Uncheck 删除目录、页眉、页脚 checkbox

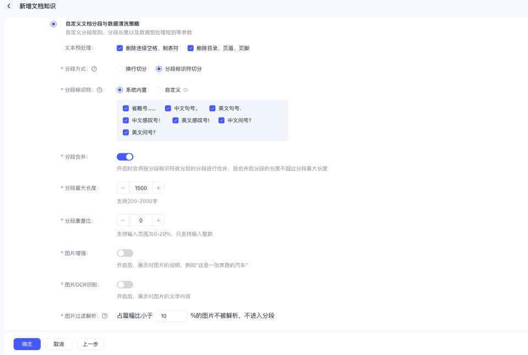(x=191, y=48)
